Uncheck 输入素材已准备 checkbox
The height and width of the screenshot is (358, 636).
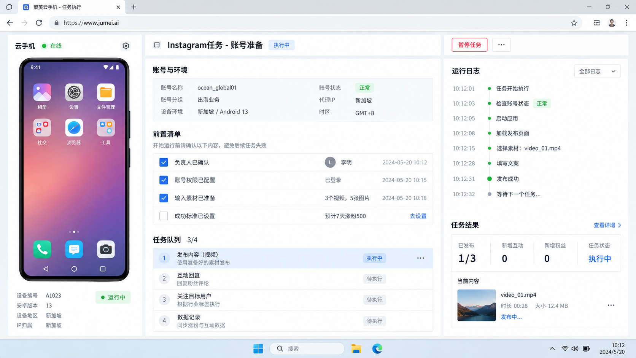pos(164,198)
